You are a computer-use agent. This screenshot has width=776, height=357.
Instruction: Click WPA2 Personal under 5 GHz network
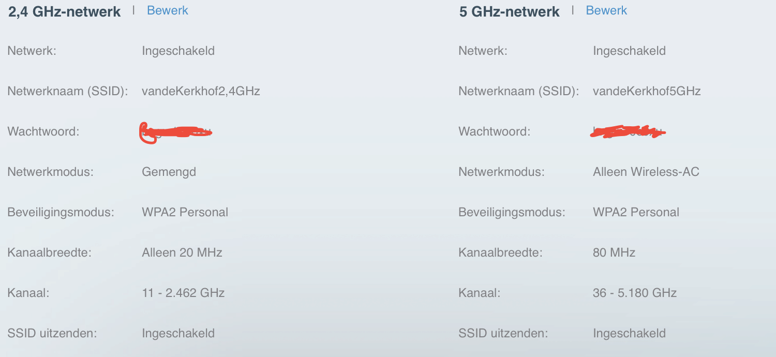tap(636, 212)
